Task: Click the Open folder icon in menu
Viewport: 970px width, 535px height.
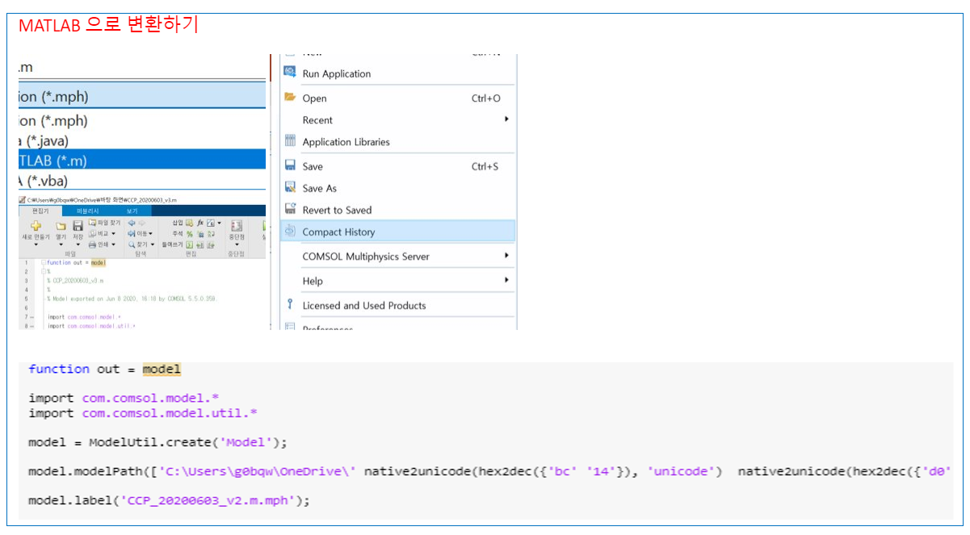Action: point(290,98)
